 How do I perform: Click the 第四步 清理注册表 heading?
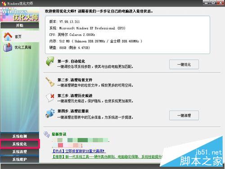pyautogui.click(x=73, y=111)
